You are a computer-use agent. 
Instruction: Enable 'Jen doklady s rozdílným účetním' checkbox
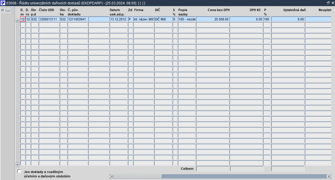click(19, 171)
